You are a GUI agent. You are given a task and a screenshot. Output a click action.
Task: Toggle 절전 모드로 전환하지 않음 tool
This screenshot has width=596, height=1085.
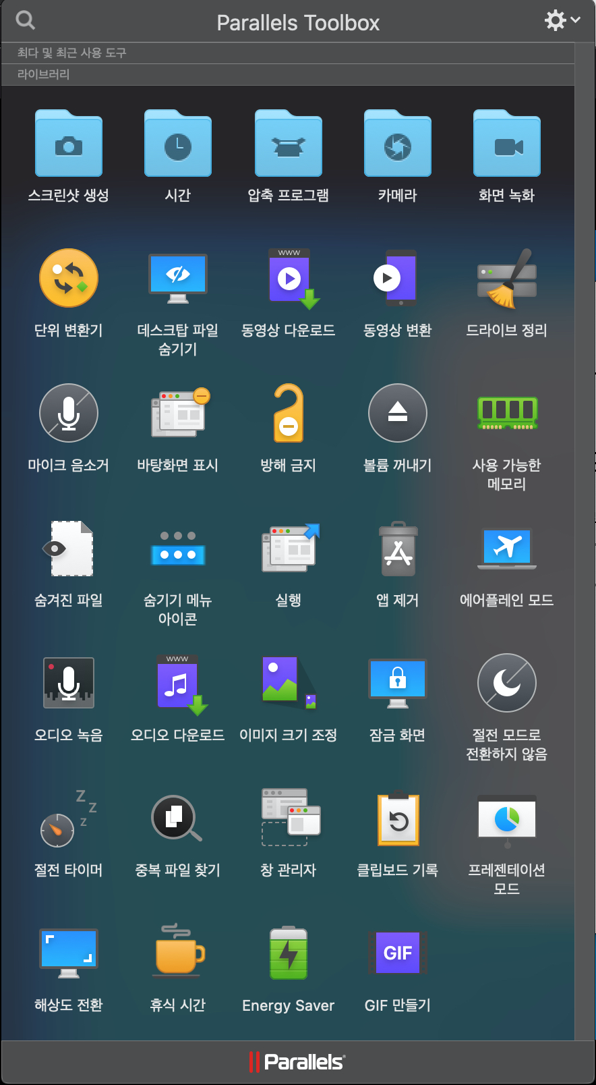[507, 683]
